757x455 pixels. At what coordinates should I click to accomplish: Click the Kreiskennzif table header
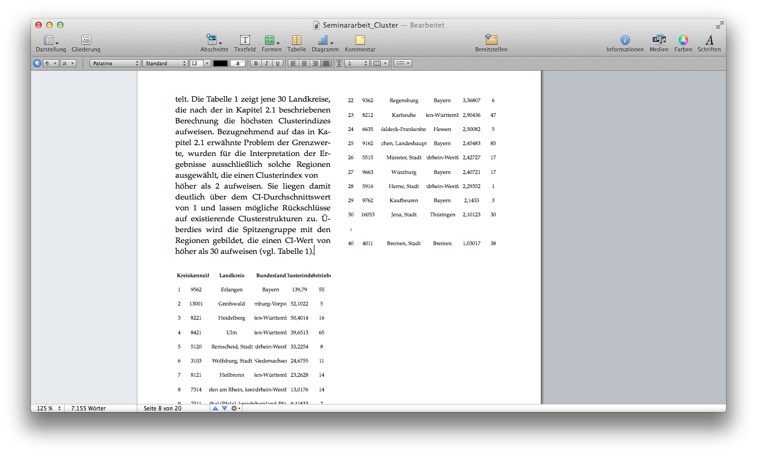[x=193, y=275]
